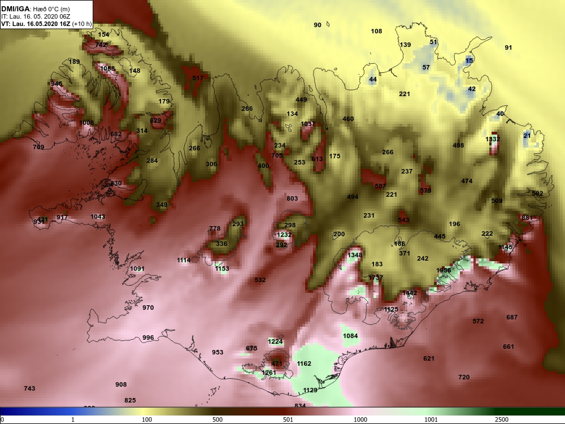The image size is (565, 424).
Task: Select the 1442 height label
Action: 410,293
